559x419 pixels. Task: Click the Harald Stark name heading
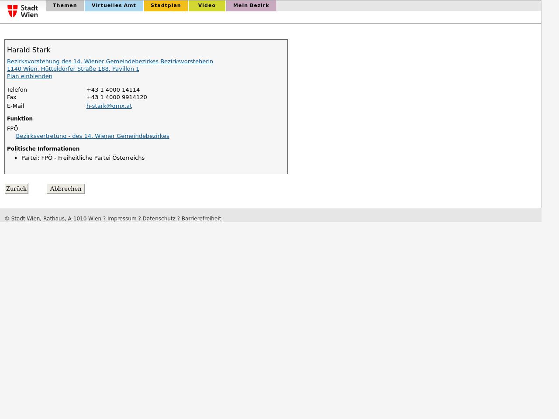(29, 50)
